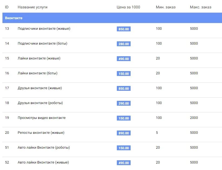
Task: Select the 150.00 price for Лайки вконтакте (боты)
Action: pos(124,74)
